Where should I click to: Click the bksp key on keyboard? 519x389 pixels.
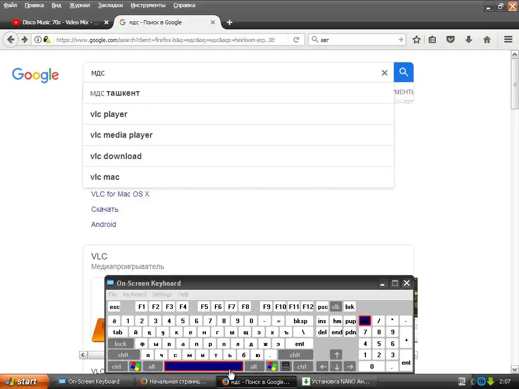click(300, 321)
